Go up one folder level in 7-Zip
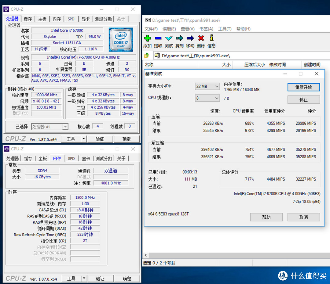Screen dimensions: 330x284 147,56
